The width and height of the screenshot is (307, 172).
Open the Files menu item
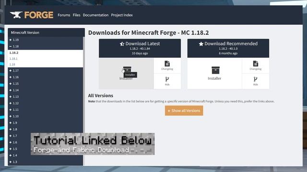[x=76, y=15]
